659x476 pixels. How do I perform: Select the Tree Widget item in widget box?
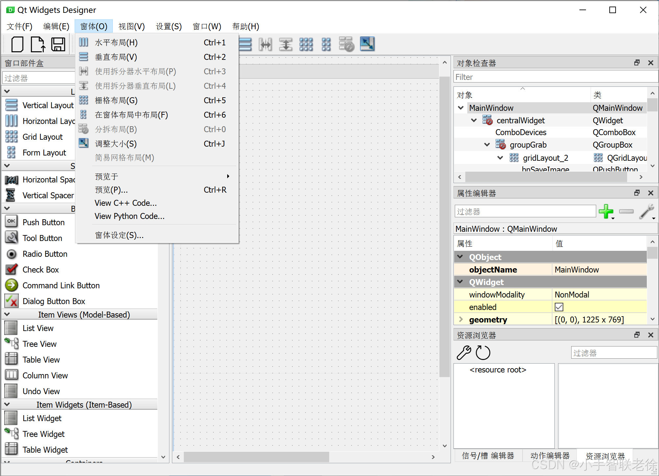(43, 434)
